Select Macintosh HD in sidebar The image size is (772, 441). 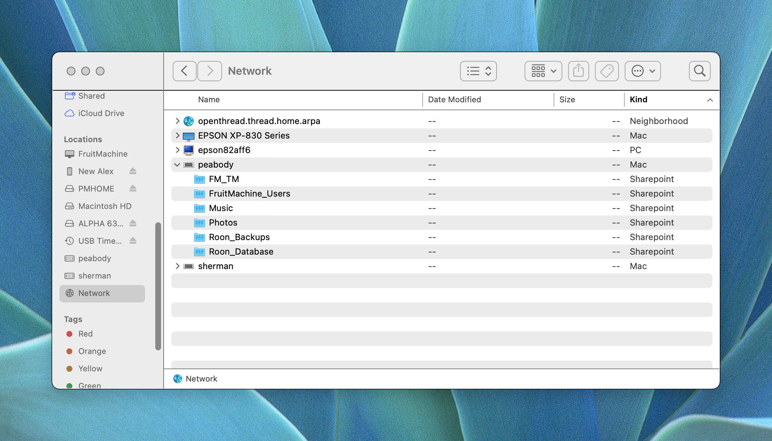[x=104, y=206]
